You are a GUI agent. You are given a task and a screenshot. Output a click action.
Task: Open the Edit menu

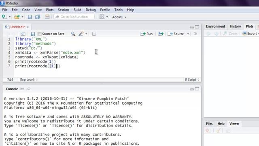[15, 10]
